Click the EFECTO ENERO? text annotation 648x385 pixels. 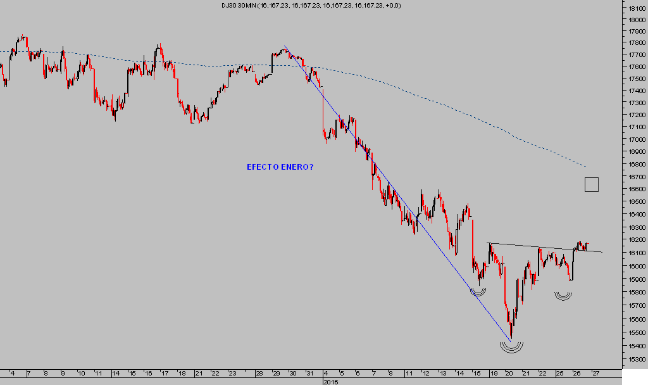coord(280,167)
